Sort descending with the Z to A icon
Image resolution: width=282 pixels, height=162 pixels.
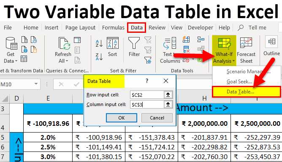[99, 57]
